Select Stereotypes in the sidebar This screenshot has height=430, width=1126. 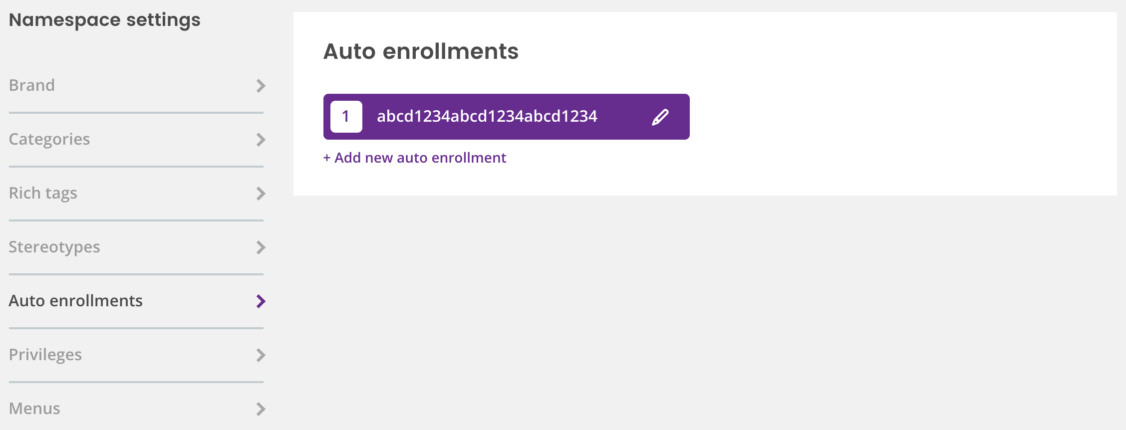point(136,247)
